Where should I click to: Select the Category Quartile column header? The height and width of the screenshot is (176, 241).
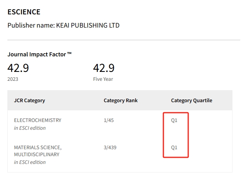(x=192, y=101)
